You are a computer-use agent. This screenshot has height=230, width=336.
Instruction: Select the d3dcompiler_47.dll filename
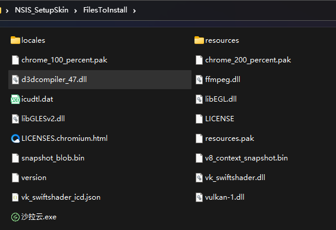click(54, 80)
